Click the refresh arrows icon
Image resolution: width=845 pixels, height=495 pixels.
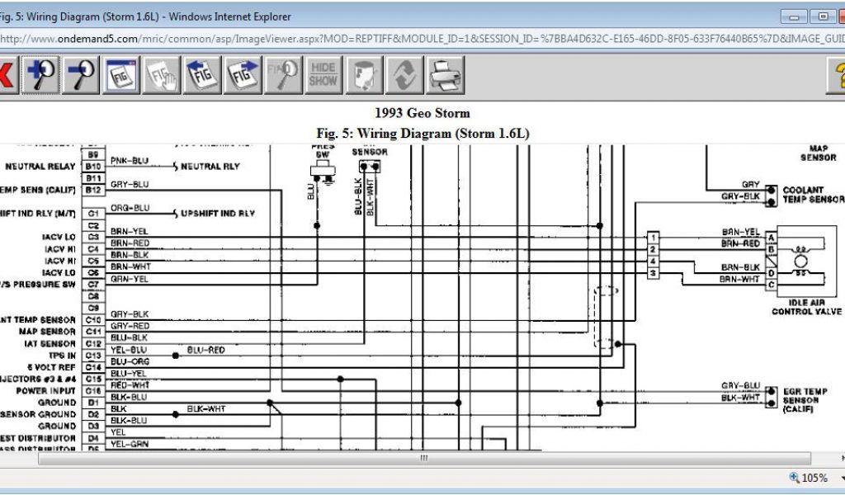[404, 76]
